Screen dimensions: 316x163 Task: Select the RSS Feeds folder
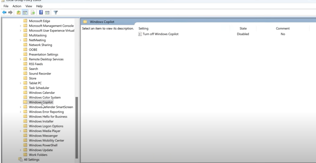click(x=36, y=64)
